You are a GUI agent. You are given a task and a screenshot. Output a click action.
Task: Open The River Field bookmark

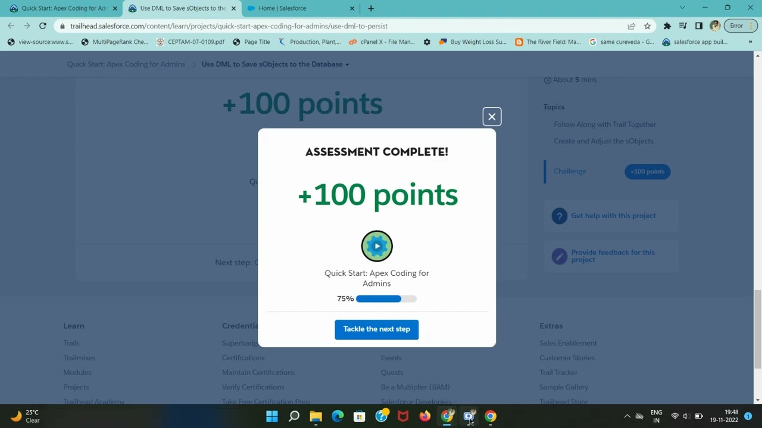click(548, 42)
